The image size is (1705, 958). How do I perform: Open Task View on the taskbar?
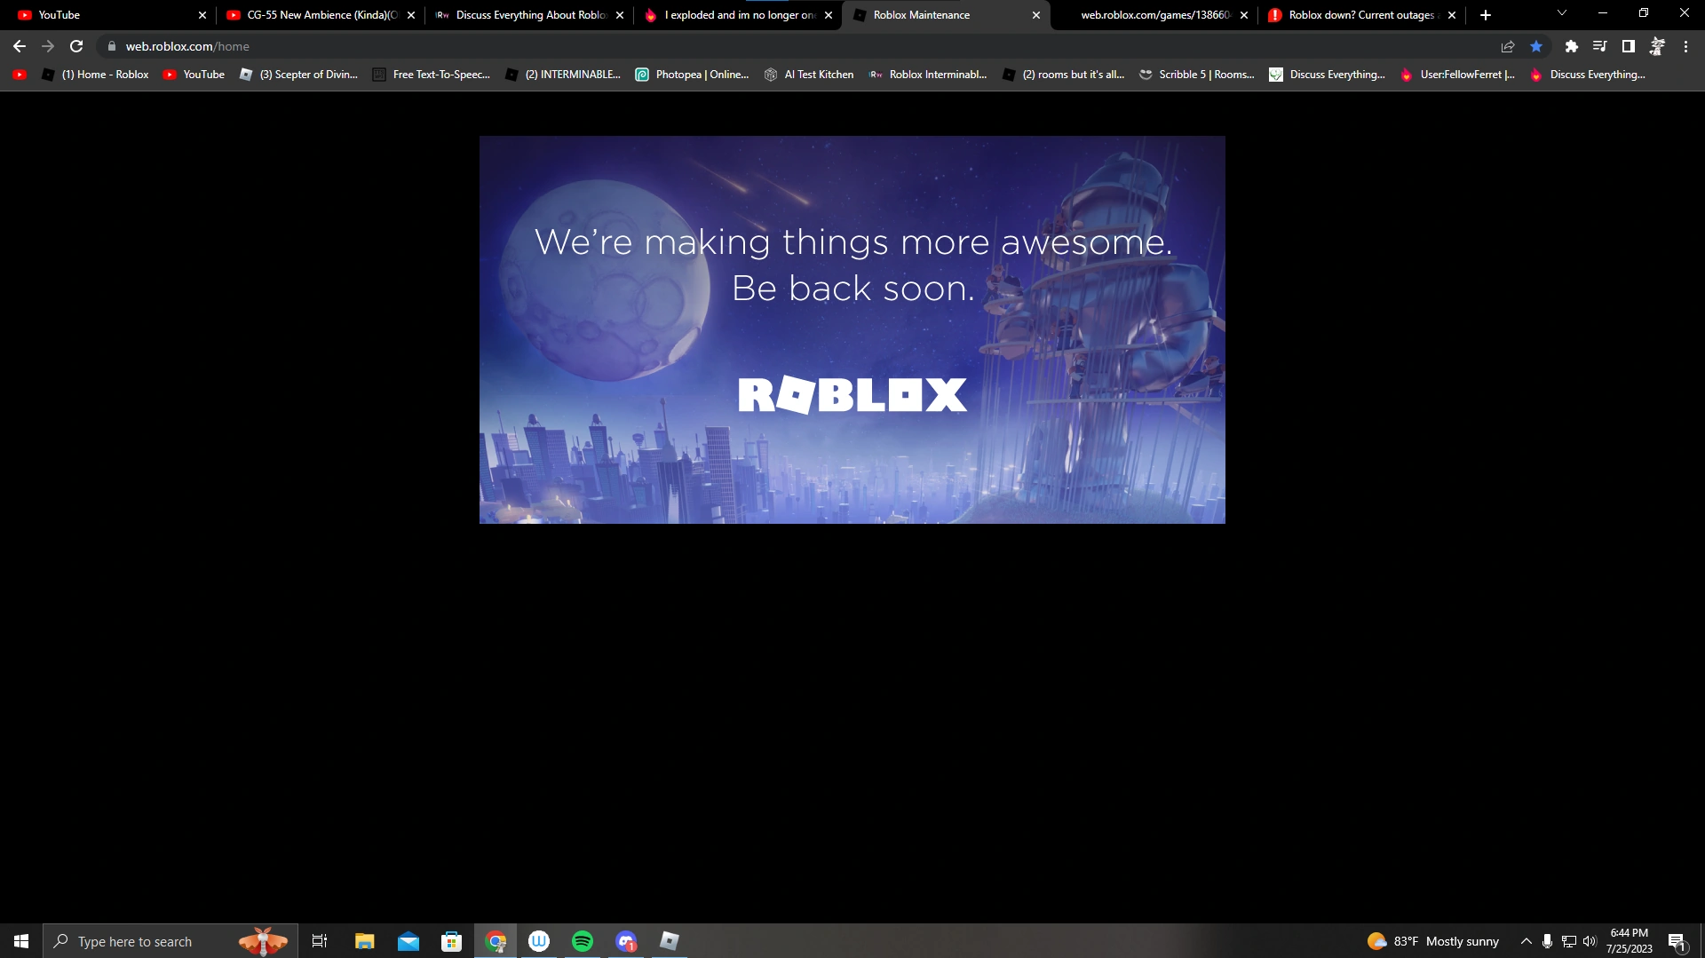pos(320,941)
